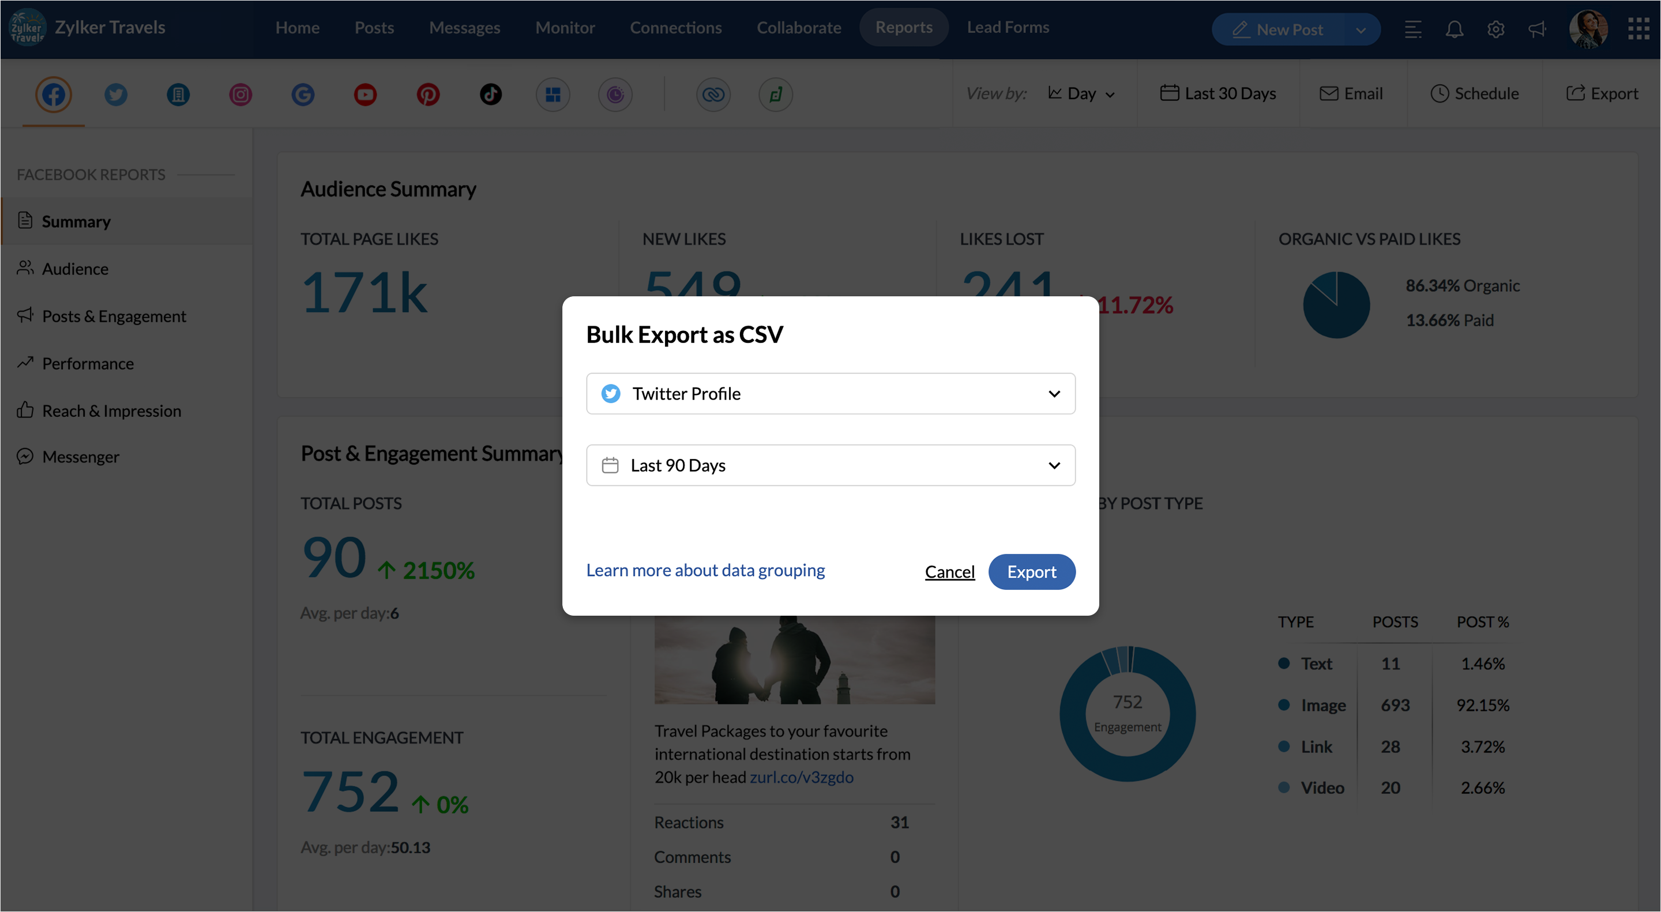
Task: Open Learn more about data grouping
Action: pyautogui.click(x=705, y=570)
